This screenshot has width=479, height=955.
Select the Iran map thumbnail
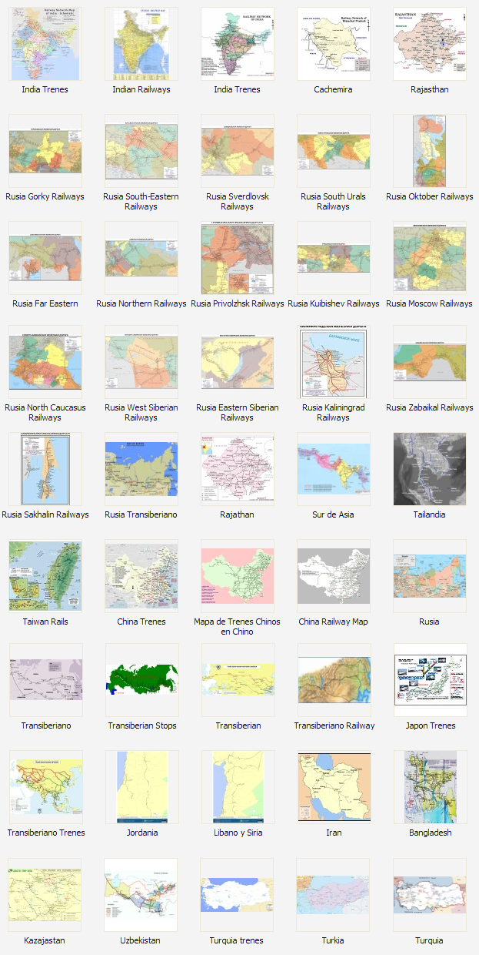tap(334, 787)
